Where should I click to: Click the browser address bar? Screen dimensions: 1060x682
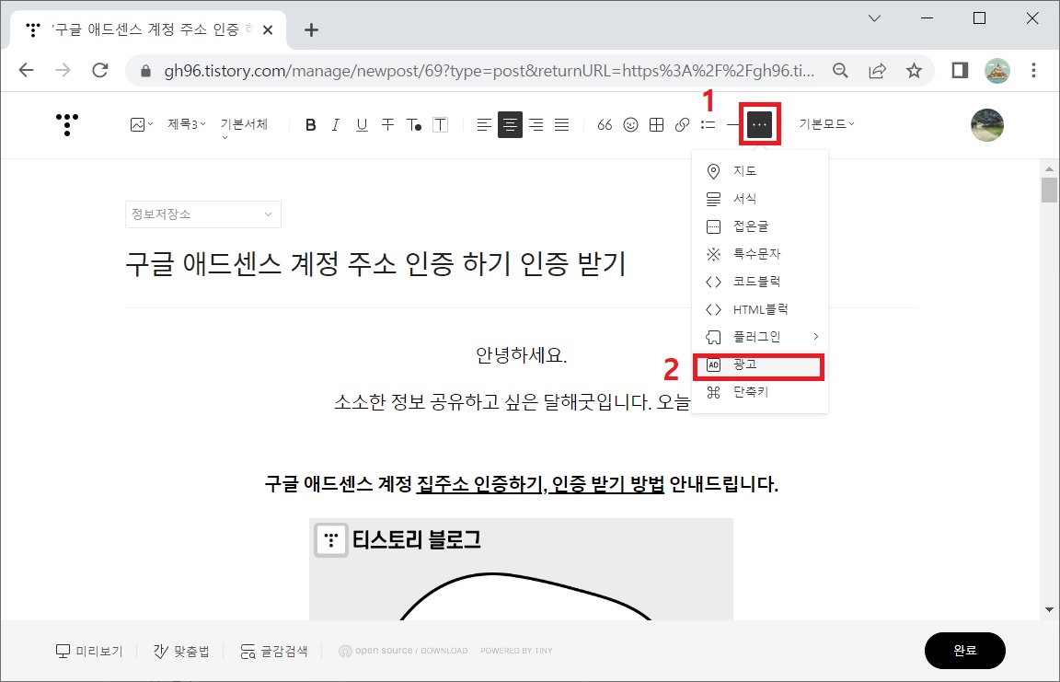(489, 70)
